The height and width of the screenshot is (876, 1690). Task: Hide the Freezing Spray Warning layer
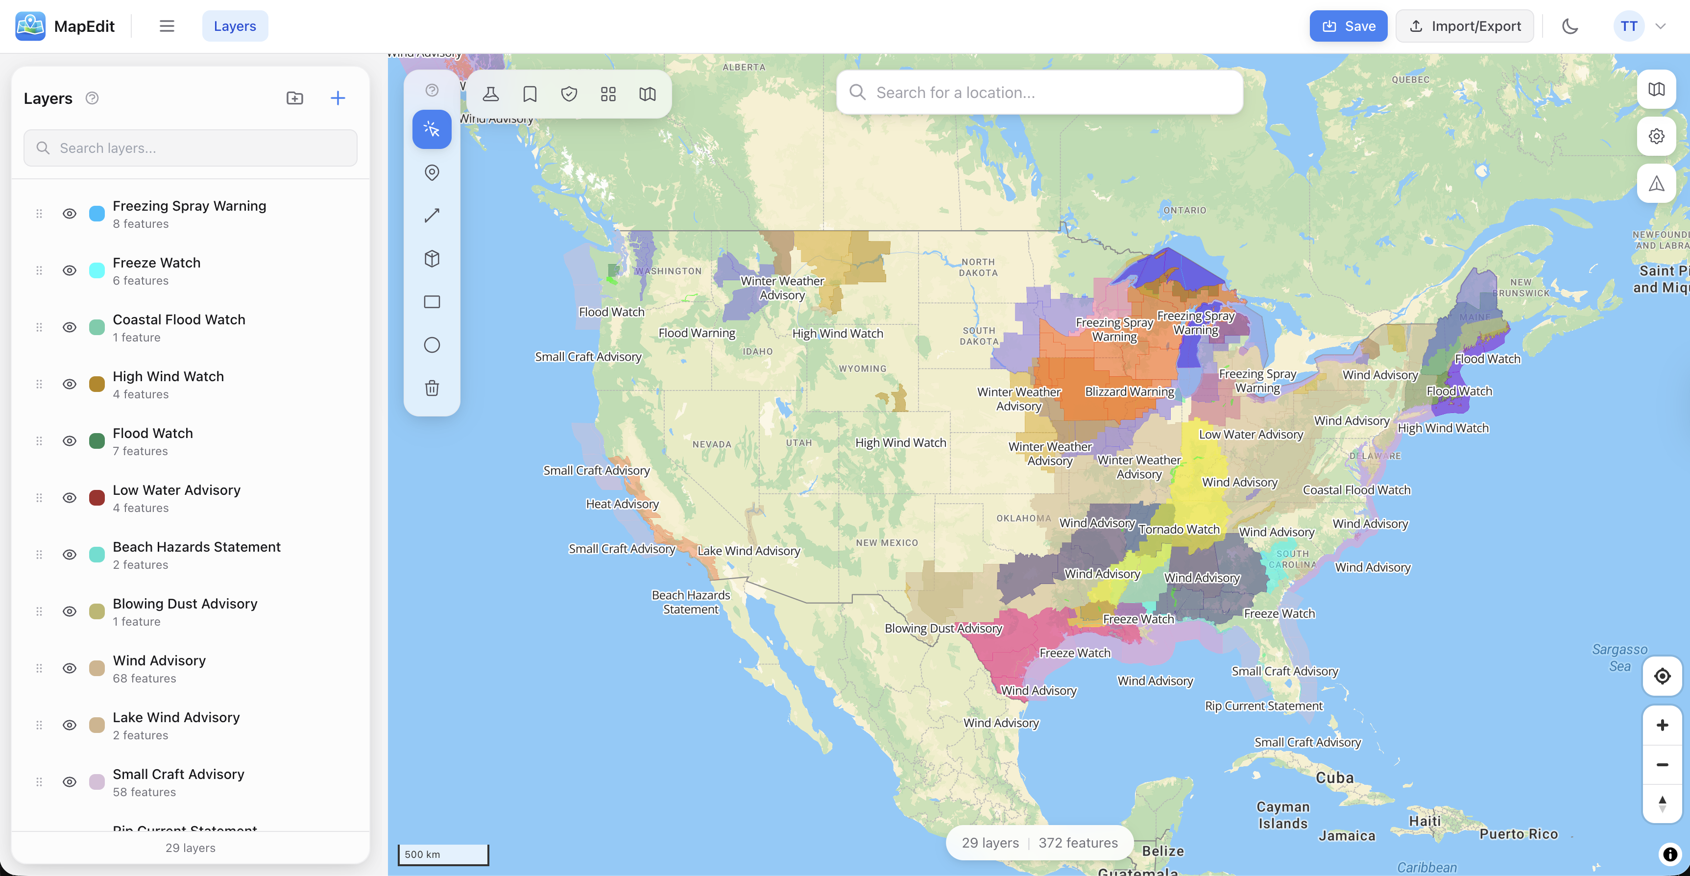coord(70,214)
